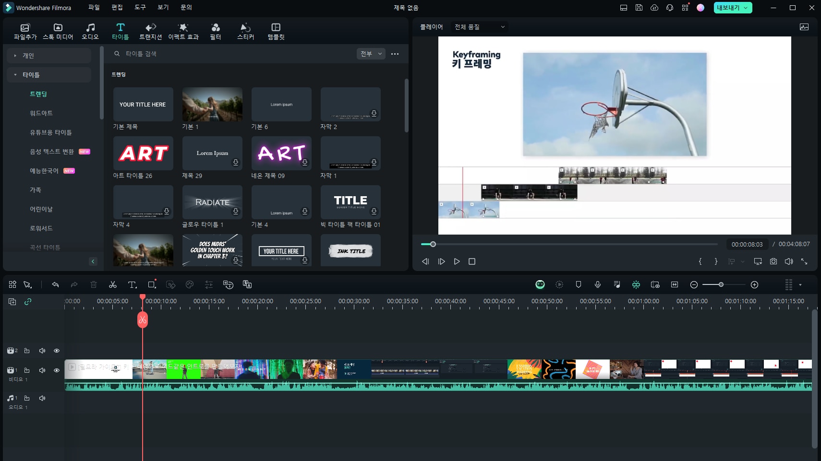Collapse sidebar with the left-arrow button
This screenshot has width=821, height=461.
tap(93, 261)
